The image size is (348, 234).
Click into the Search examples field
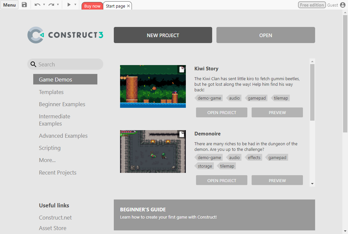tap(69, 64)
